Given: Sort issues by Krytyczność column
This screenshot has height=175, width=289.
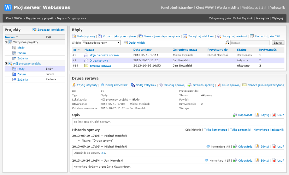Looking at the screenshot, I should (267, 50).
